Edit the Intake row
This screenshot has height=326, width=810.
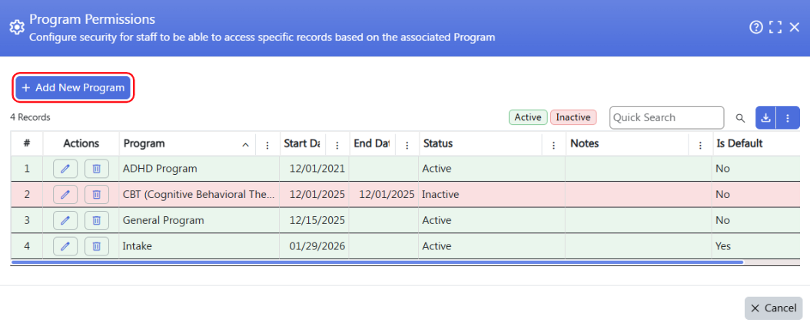click(65, 246)
